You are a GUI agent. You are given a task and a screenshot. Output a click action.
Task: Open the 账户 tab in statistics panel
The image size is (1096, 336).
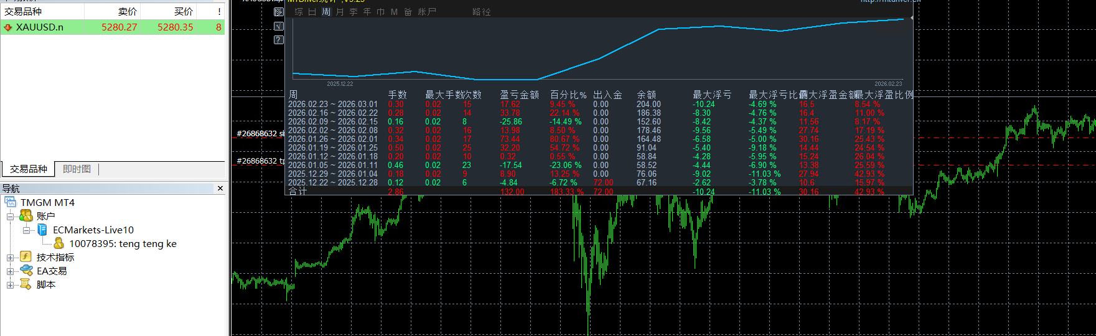427,12
